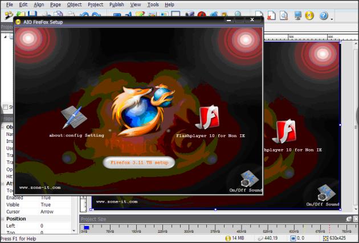359x243 pixels.
Task: Click the red dashed marker on size ruler
Action: (x=329, y=229)
